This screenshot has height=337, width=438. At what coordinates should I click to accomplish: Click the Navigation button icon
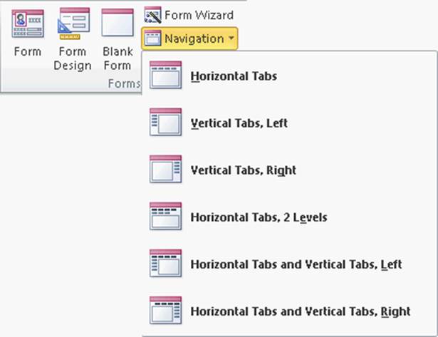(x=152, y=38)
